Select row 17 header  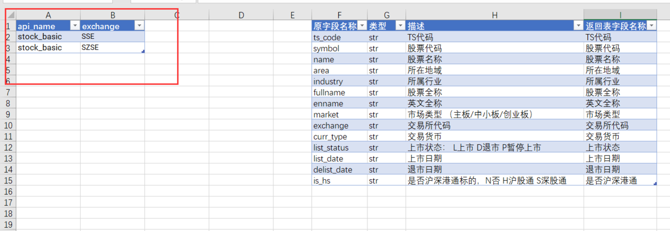8,202
